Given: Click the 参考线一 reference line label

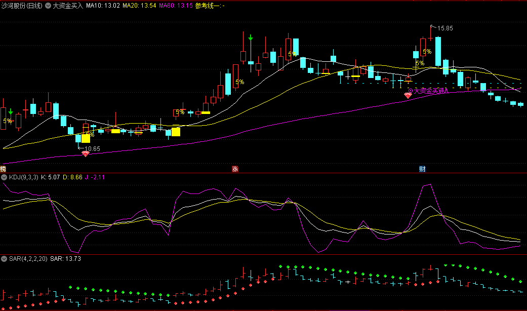Looking at the screenshot, I should tap(210, 6).
